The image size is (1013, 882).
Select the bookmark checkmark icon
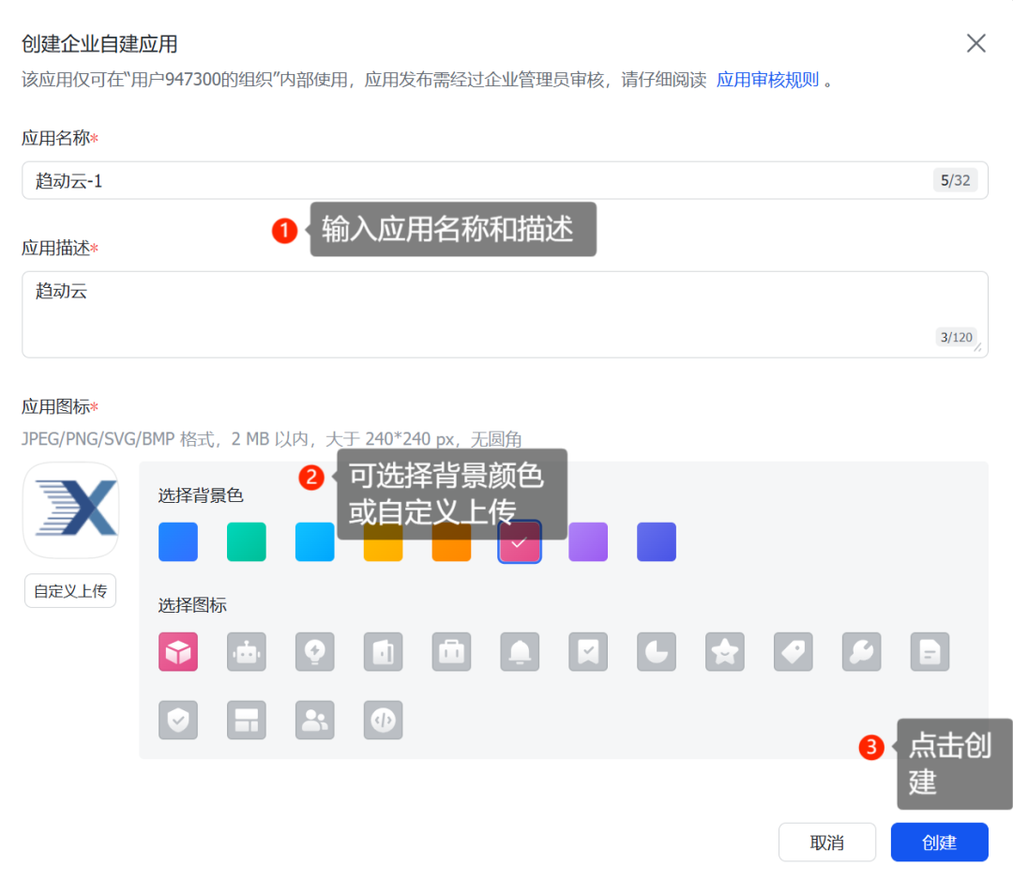click(x=588, y=651)
